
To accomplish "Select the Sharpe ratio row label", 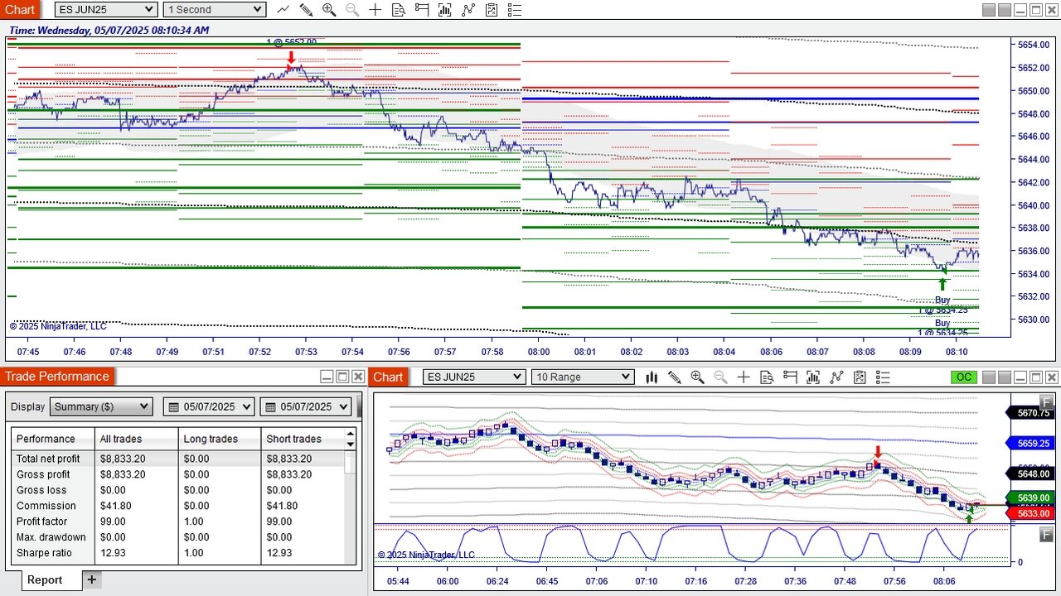I will pos(44,553).
